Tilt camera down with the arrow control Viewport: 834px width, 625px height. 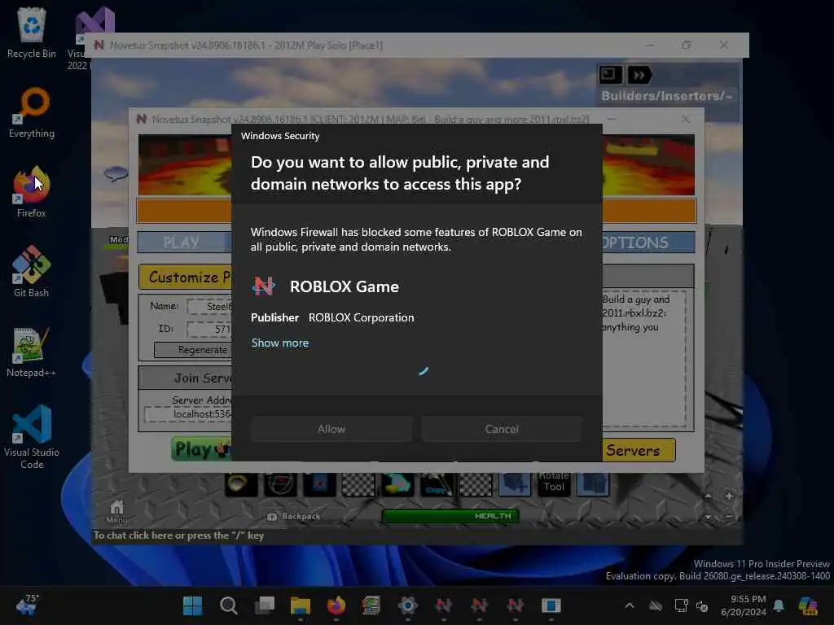pyautogui.click(x=708, y=517)
